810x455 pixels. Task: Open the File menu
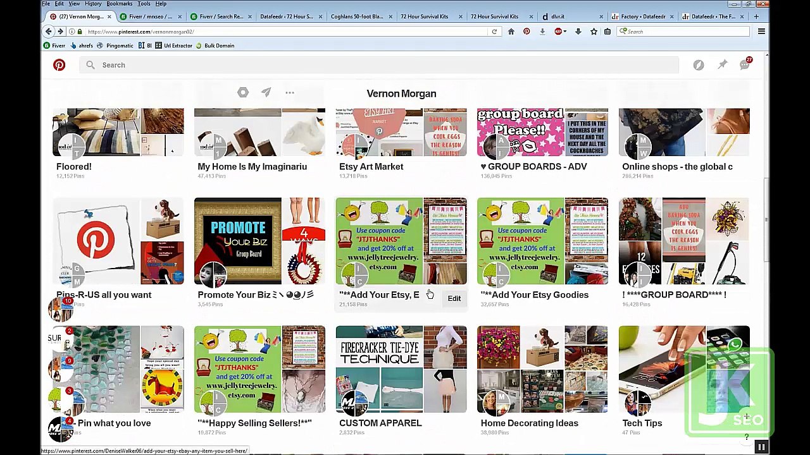point(46,4)
